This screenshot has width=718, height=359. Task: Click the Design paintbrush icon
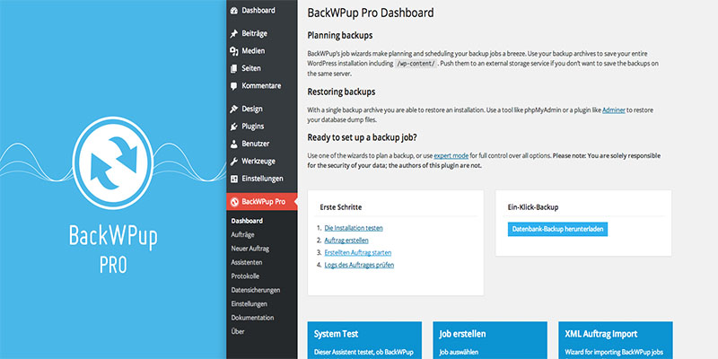(x=234, y=109)
